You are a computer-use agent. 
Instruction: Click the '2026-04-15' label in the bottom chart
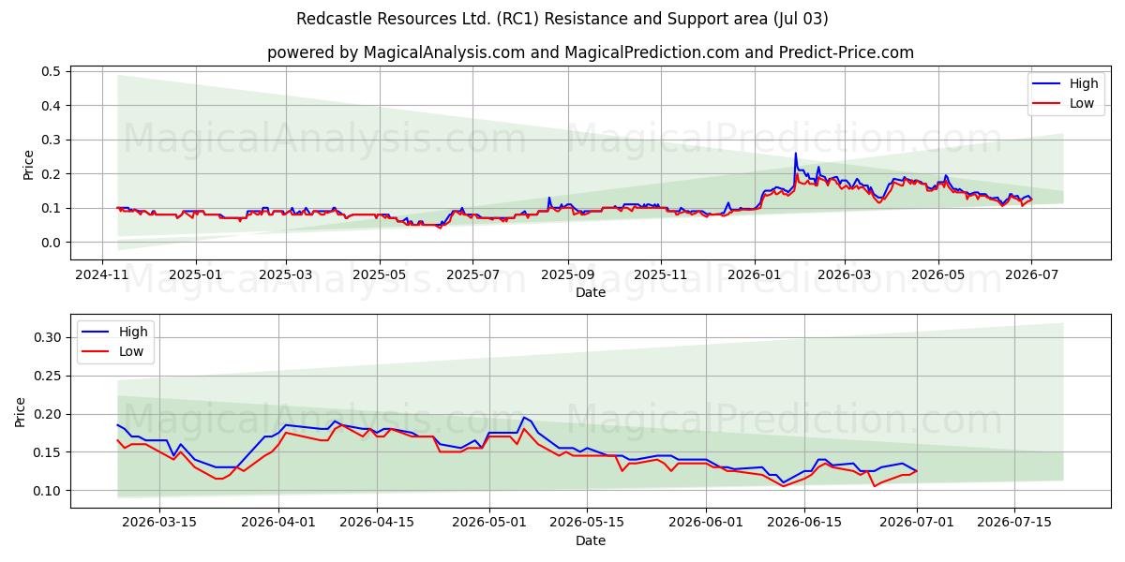tap(377, 524)
